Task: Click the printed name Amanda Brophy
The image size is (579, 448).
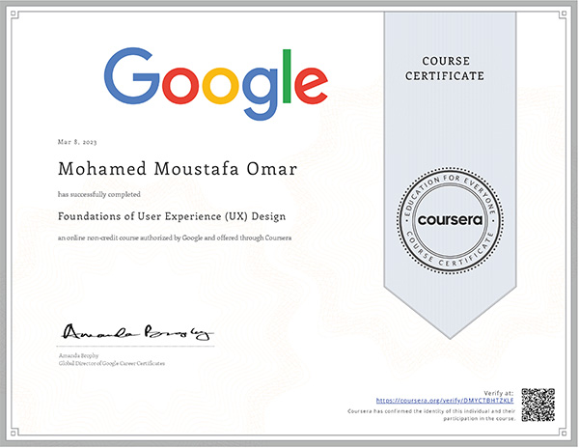Action: [x=79, y=355]
